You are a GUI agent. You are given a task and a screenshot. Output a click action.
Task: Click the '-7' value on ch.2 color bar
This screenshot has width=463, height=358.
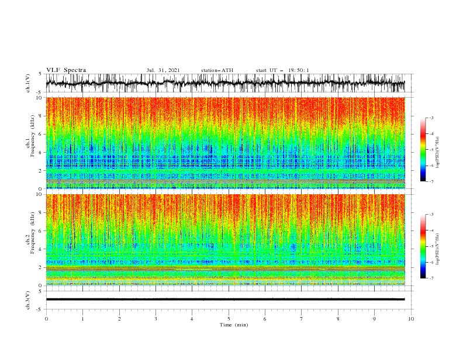(431, 278)
